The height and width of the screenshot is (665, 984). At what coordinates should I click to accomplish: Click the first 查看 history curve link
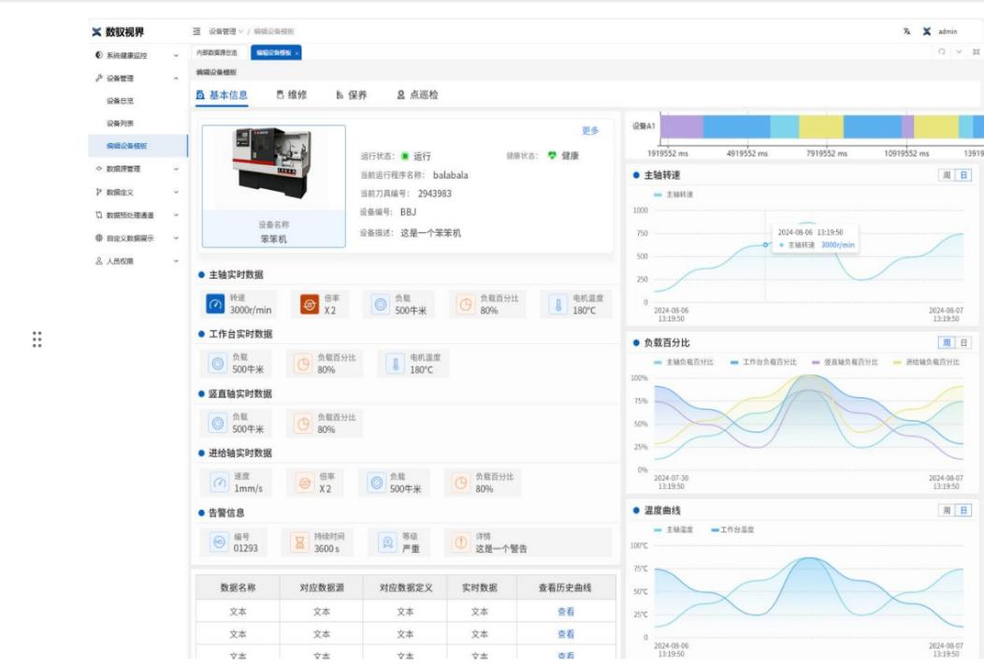click(x=566, y=612)
